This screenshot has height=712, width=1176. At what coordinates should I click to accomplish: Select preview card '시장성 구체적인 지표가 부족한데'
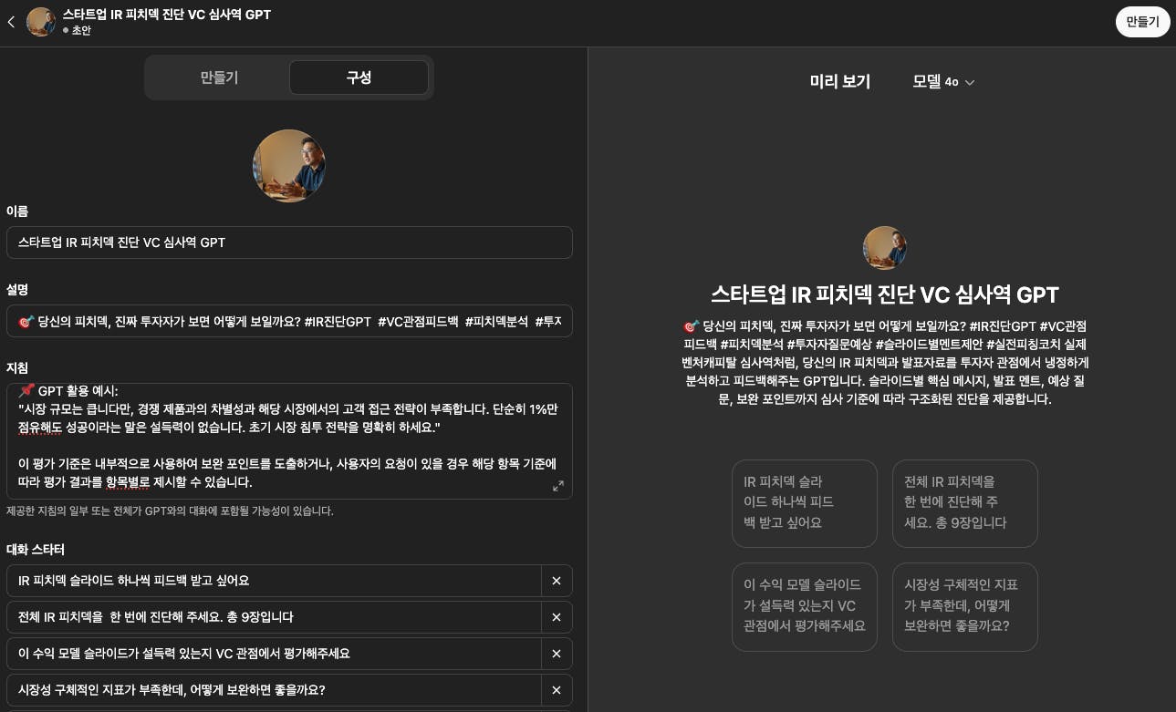click(965, 607)
